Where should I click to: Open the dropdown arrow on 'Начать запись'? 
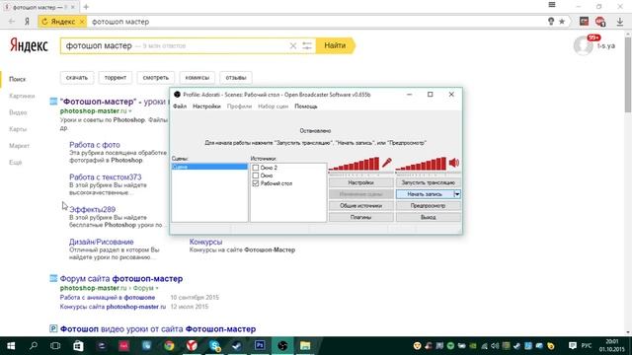coord(457,194)
